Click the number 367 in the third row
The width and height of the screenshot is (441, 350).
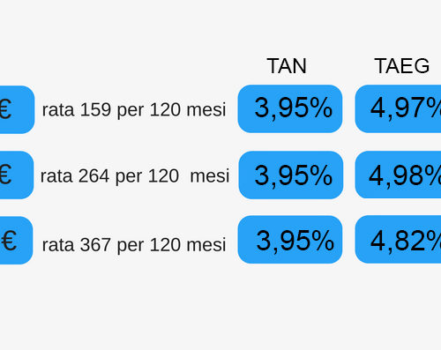coord(95,244)
